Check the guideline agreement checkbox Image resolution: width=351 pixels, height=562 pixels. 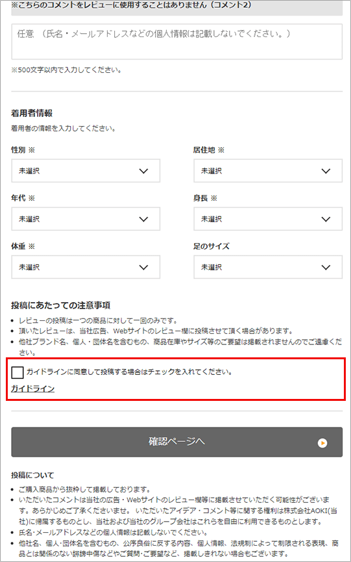point(17,372)
